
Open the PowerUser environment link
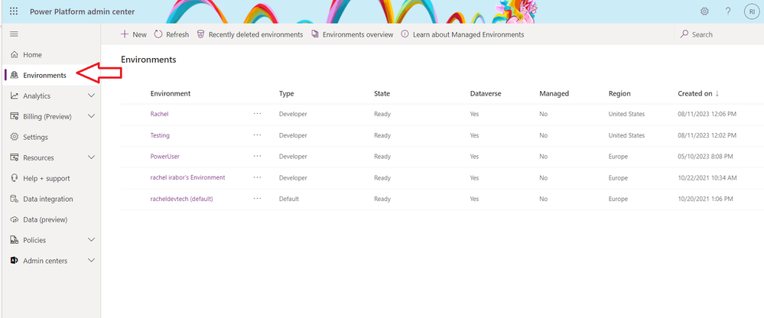[x=165, y=156]
